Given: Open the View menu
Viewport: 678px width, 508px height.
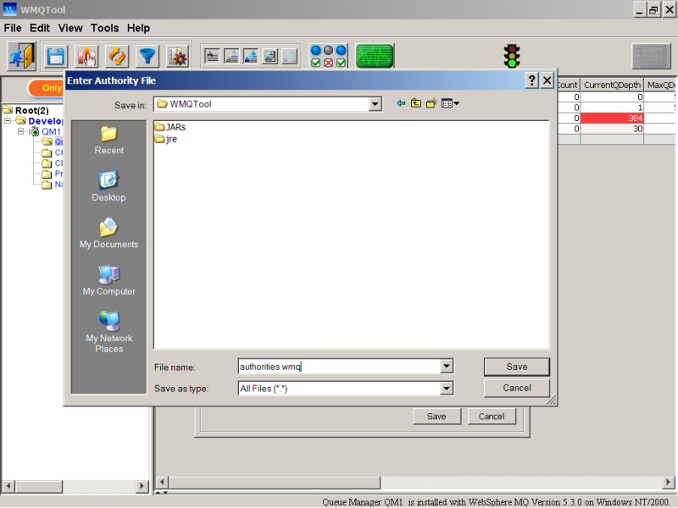Looking at the screenshot, I should 70,28.
